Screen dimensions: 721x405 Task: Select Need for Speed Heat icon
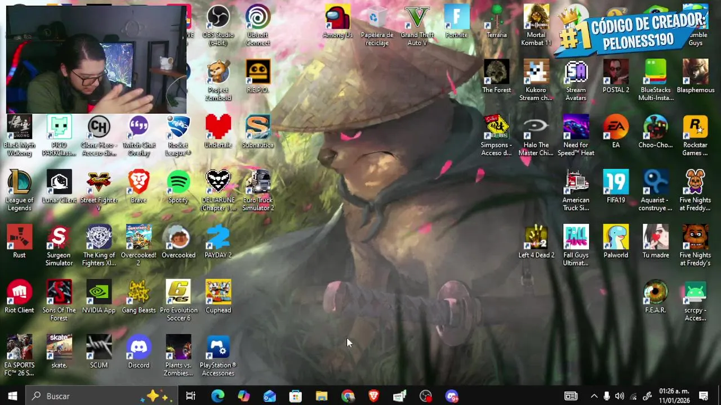[x=576, y=127]
